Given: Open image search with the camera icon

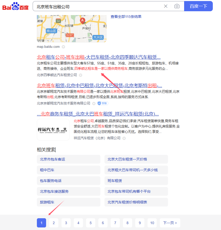Looking at the screenshot, I should point(177,6).
